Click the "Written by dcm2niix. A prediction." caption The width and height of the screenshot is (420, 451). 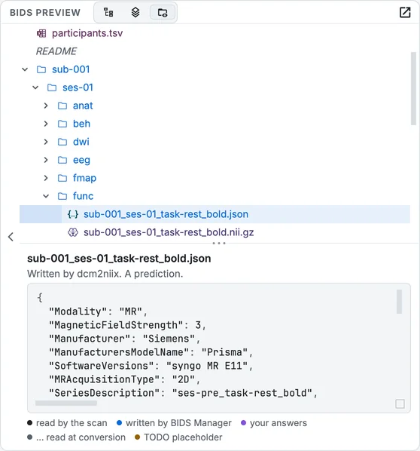[105, 274]
